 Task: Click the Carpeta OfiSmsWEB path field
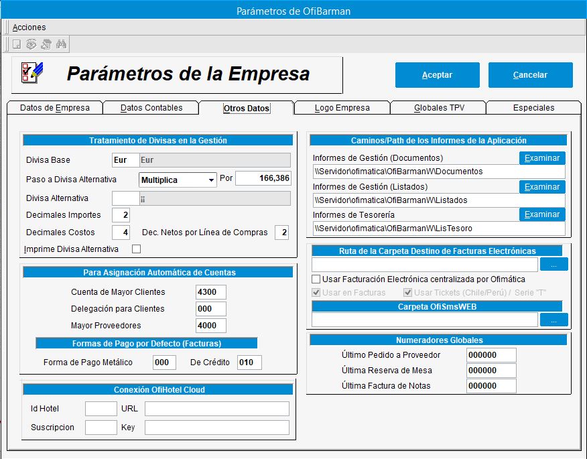(425, 320)
